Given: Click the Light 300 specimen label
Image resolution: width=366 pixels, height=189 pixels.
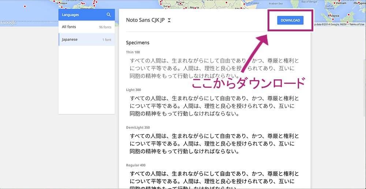Looking at the screenshot, I should 134,90.
